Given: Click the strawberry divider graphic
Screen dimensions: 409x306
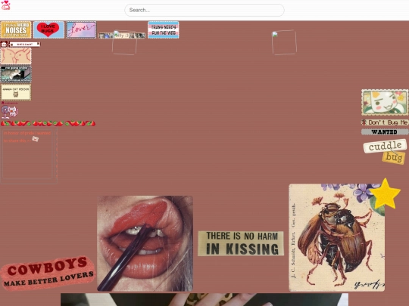Looking at the screenshot, I should pyautogui.click(x=48, y=123).
